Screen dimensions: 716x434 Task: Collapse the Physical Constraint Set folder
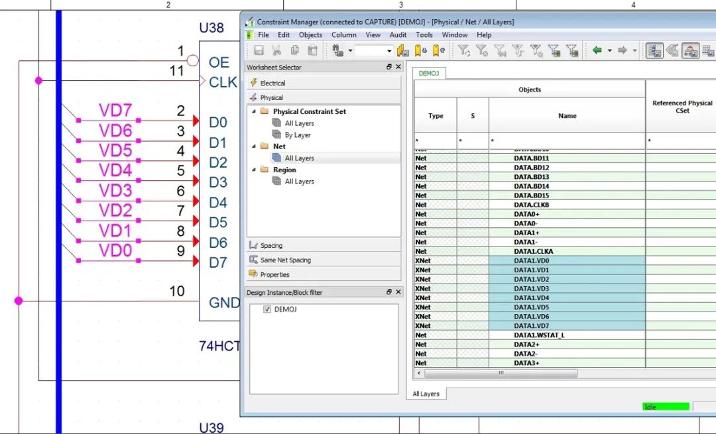[x=254, y=111]
